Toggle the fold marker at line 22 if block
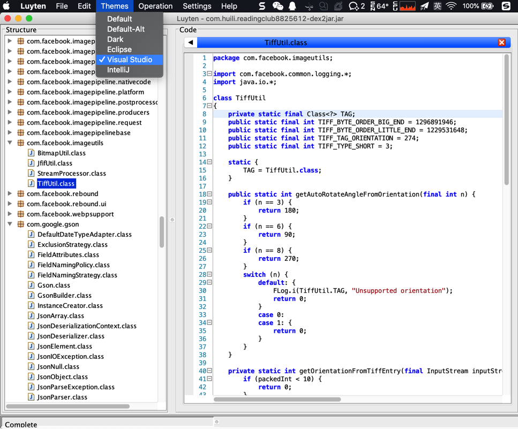Viewport: 518px width, 429px height. pos(209,226)
